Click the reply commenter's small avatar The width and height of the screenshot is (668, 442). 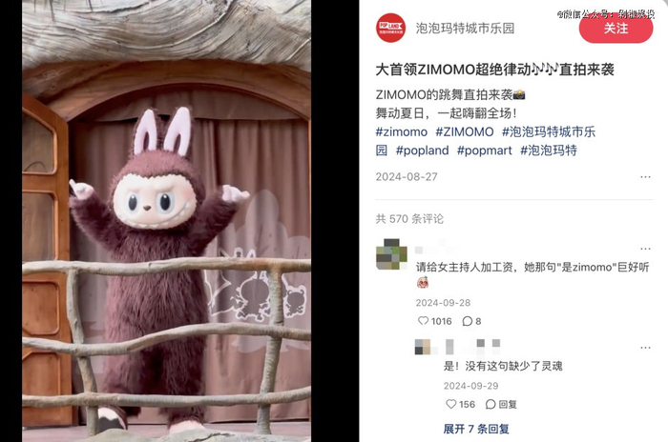426,347
